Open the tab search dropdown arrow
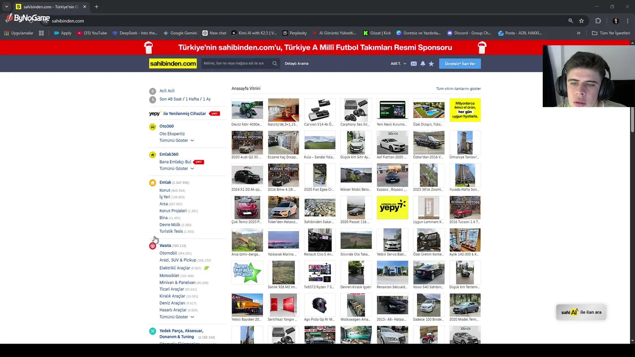The image size is (635, 357). (x=6, y=7)
